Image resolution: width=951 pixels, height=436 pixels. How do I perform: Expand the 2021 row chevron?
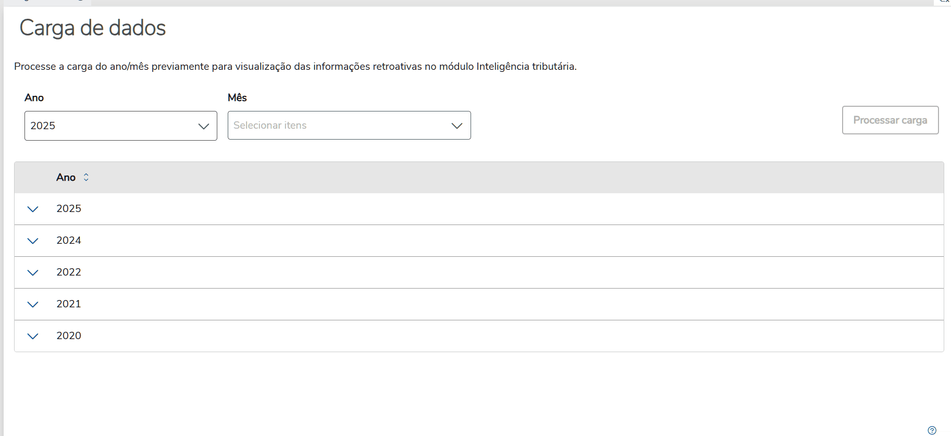pos(33,305)
